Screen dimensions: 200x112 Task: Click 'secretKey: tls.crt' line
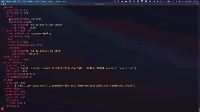[x=25, y=54]
